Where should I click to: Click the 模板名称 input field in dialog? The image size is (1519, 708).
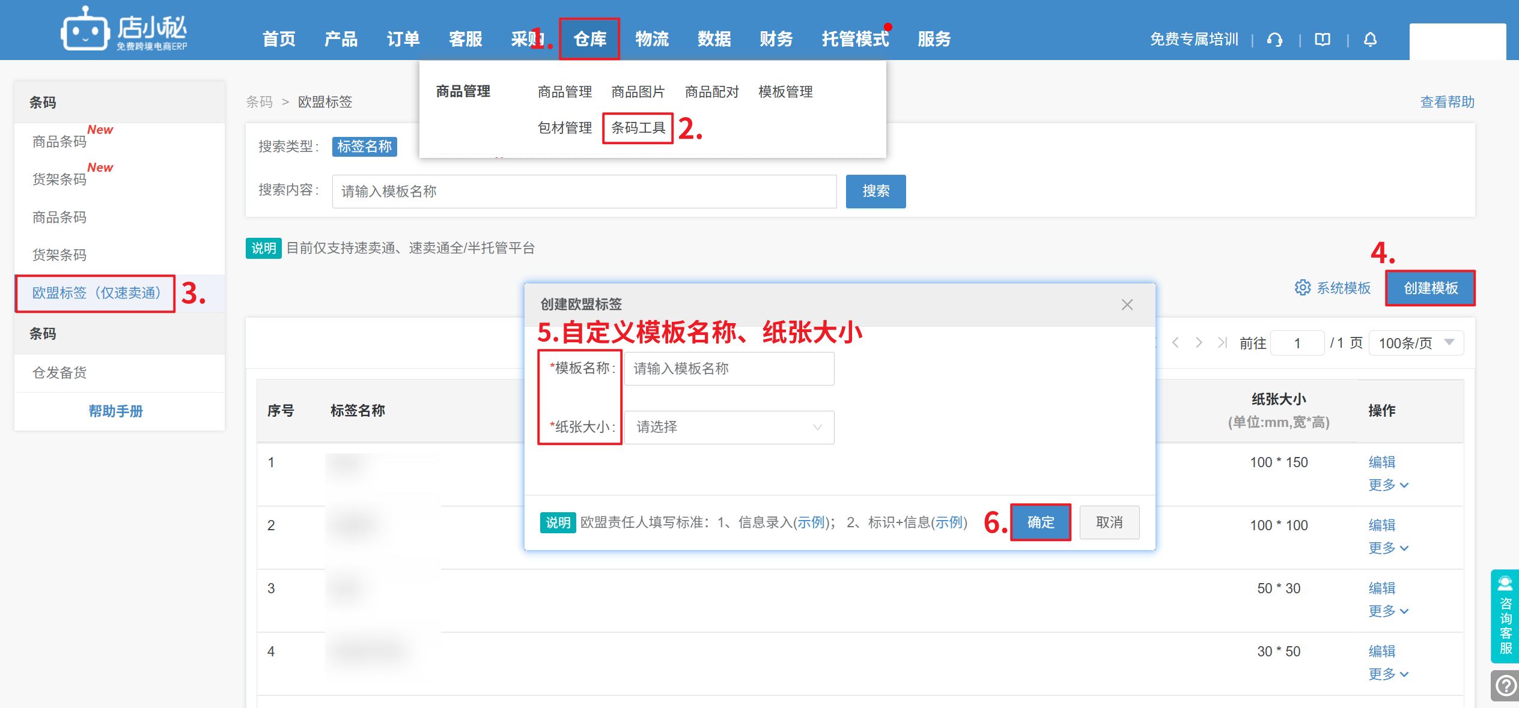(x=729, y=369)
